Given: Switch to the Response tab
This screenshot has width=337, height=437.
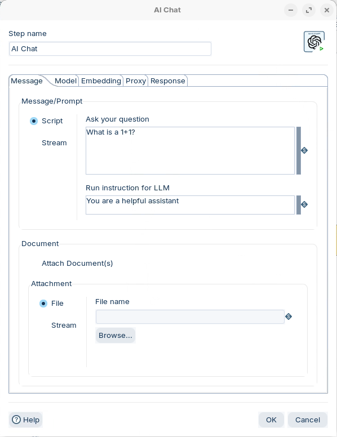Looking at the screenshot, I should tap(168, 81).
